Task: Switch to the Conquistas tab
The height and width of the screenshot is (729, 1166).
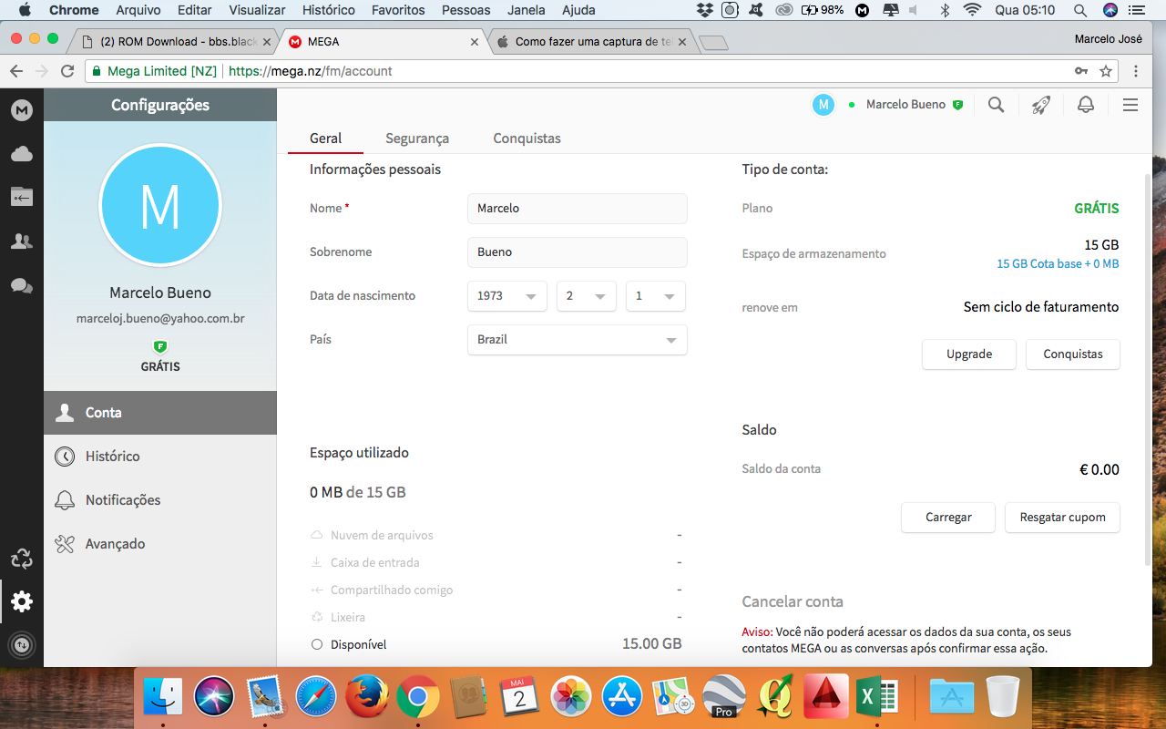Action: pyautogui.click(x=527, y=139)
